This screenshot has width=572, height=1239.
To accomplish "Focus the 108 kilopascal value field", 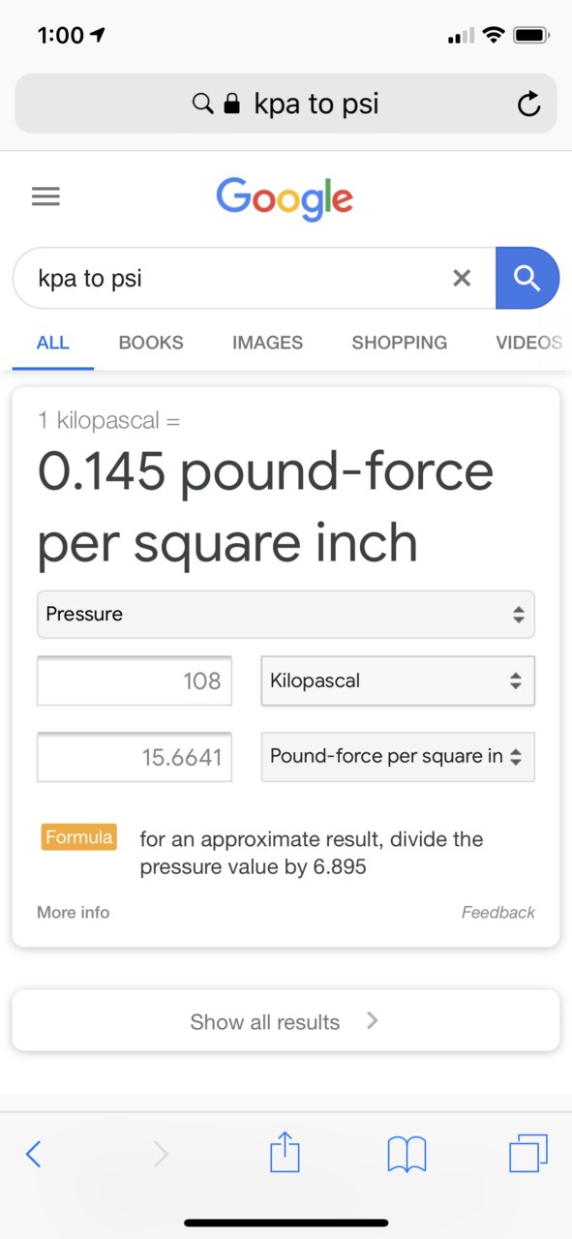I will (x=135, y=680).
